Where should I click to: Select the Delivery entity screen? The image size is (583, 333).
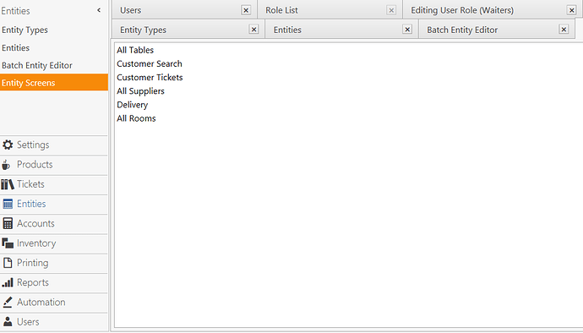click(133, 105)
